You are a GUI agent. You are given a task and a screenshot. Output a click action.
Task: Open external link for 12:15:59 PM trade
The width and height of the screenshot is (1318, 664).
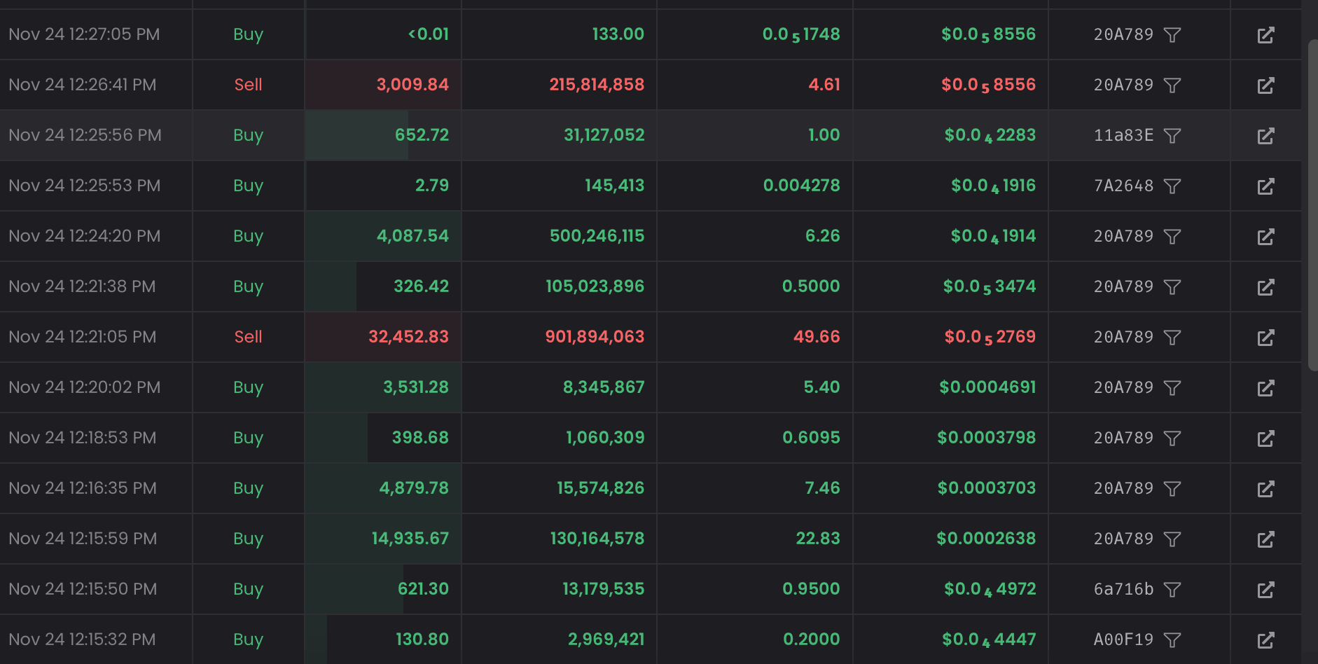click(1265, 539)
